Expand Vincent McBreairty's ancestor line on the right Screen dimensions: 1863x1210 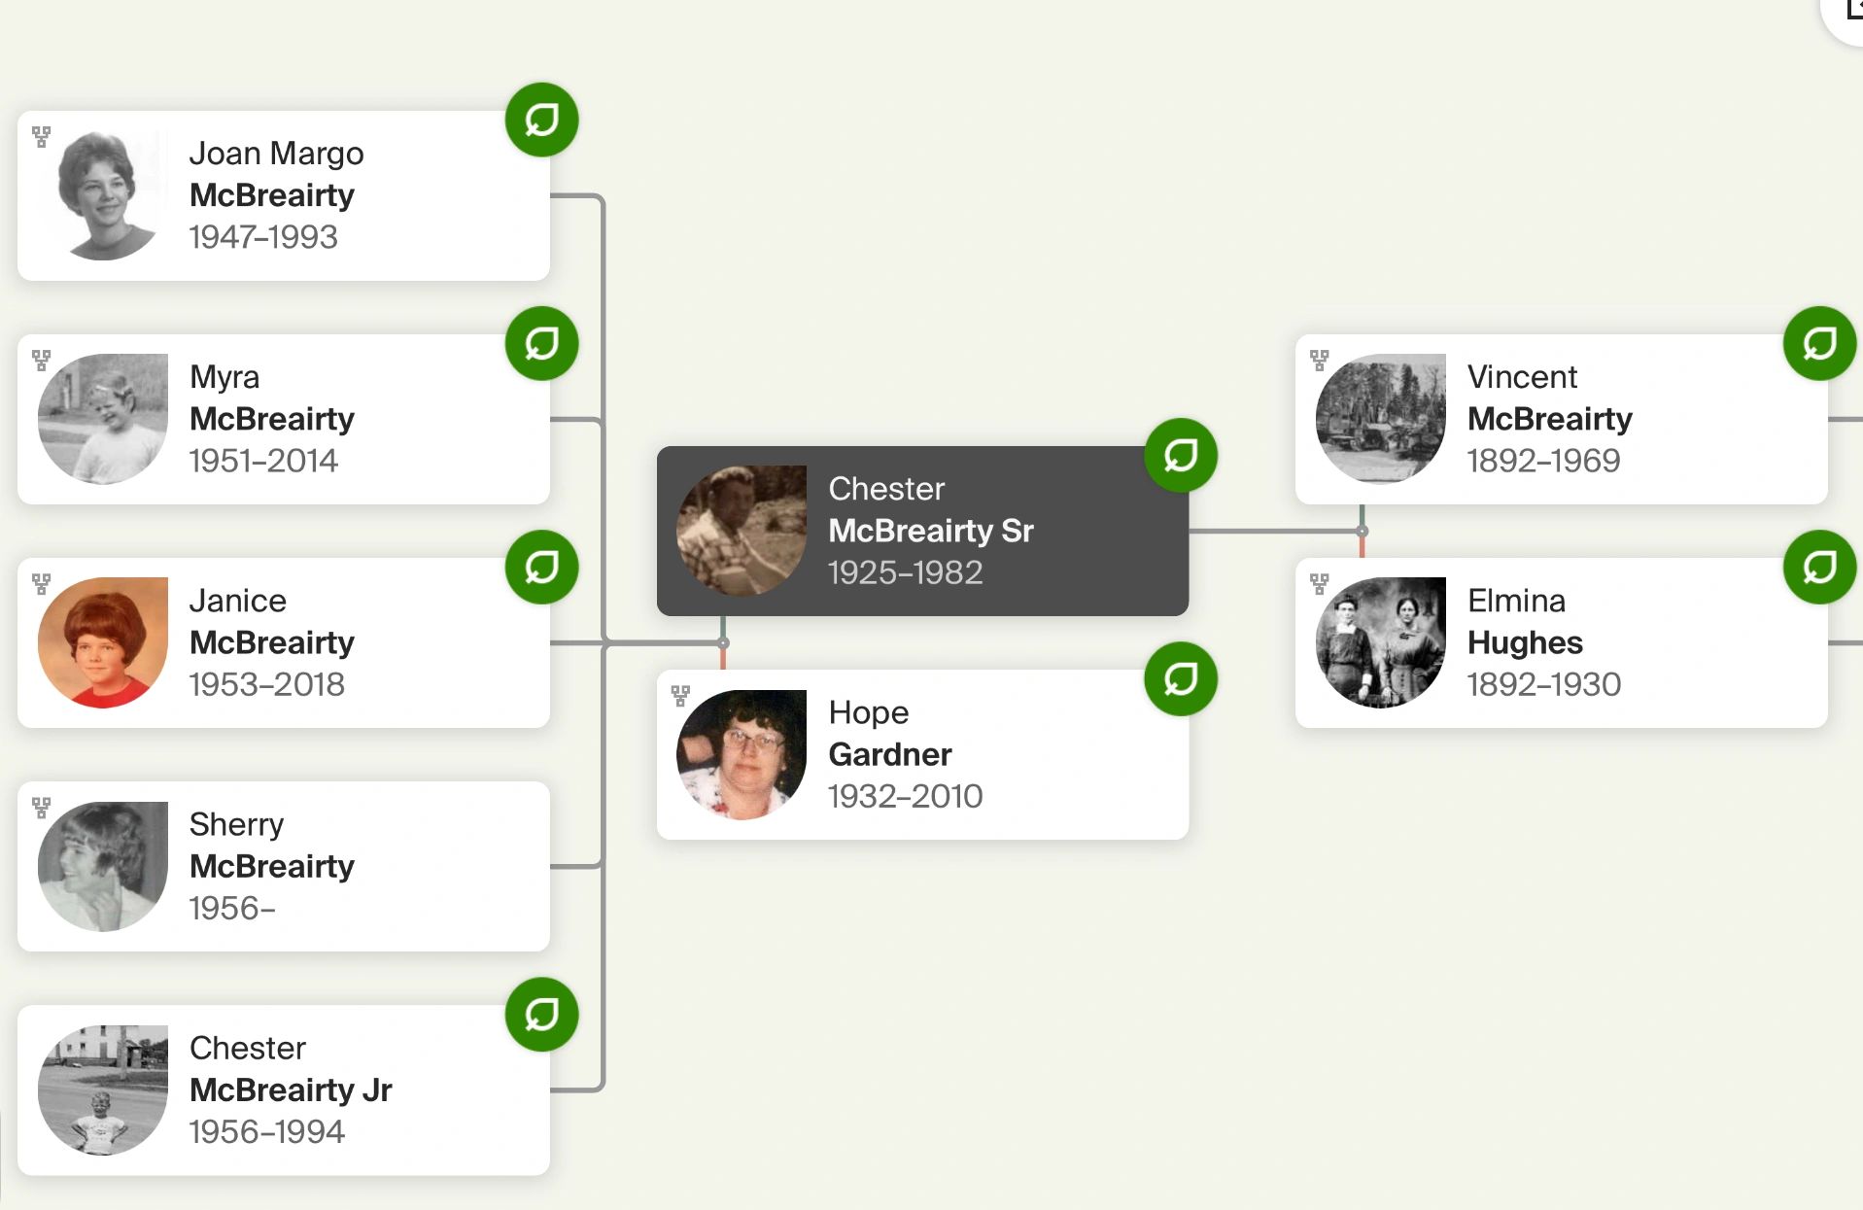1846,419
